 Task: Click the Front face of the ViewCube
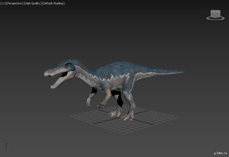(x=213, y=14)
